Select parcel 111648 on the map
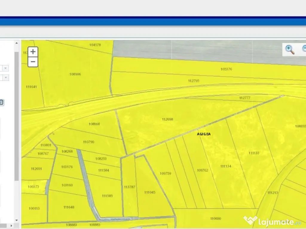 pos(69,207)
